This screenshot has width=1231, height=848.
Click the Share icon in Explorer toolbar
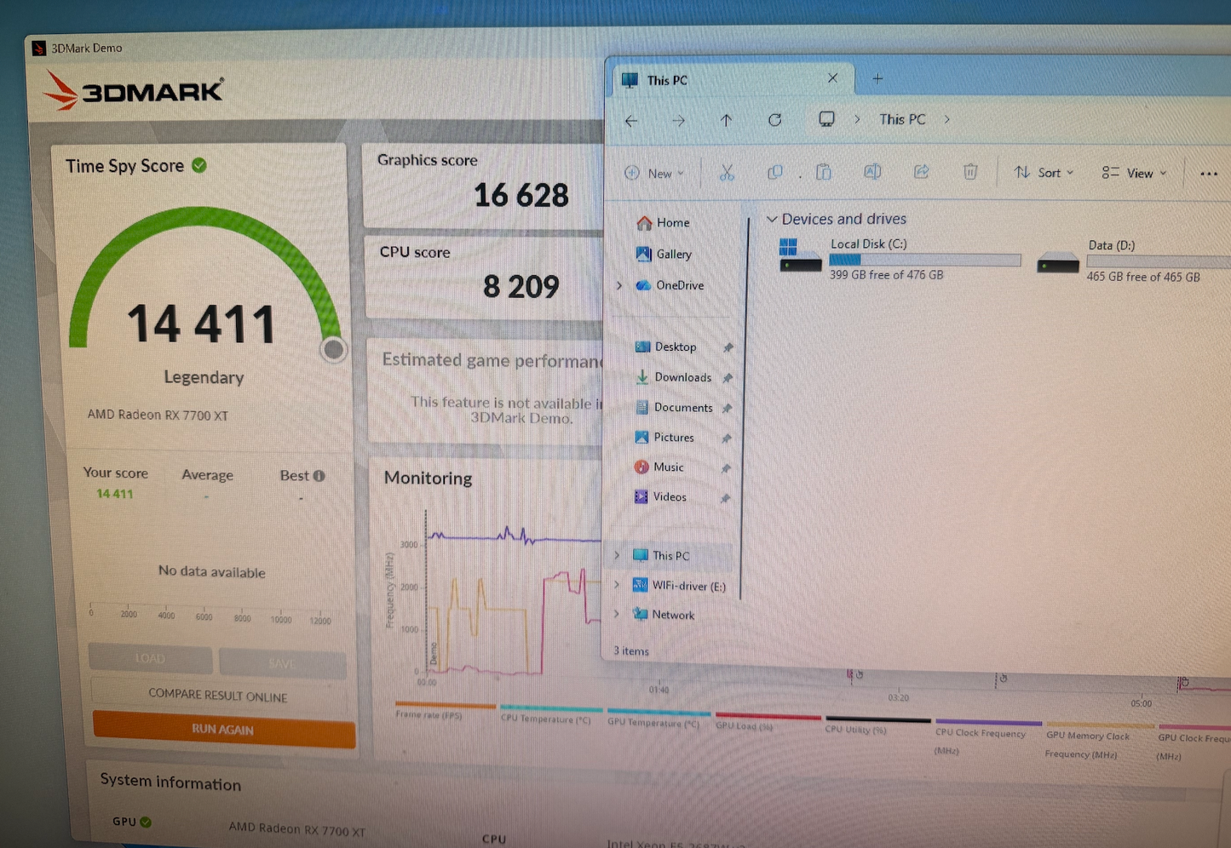921,171
